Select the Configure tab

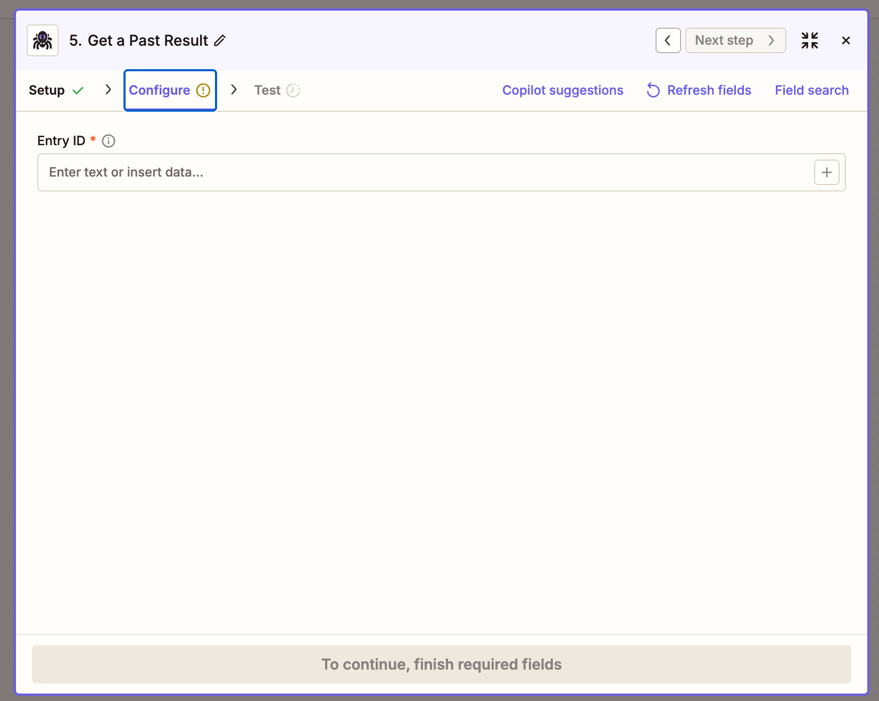(170, 90)
